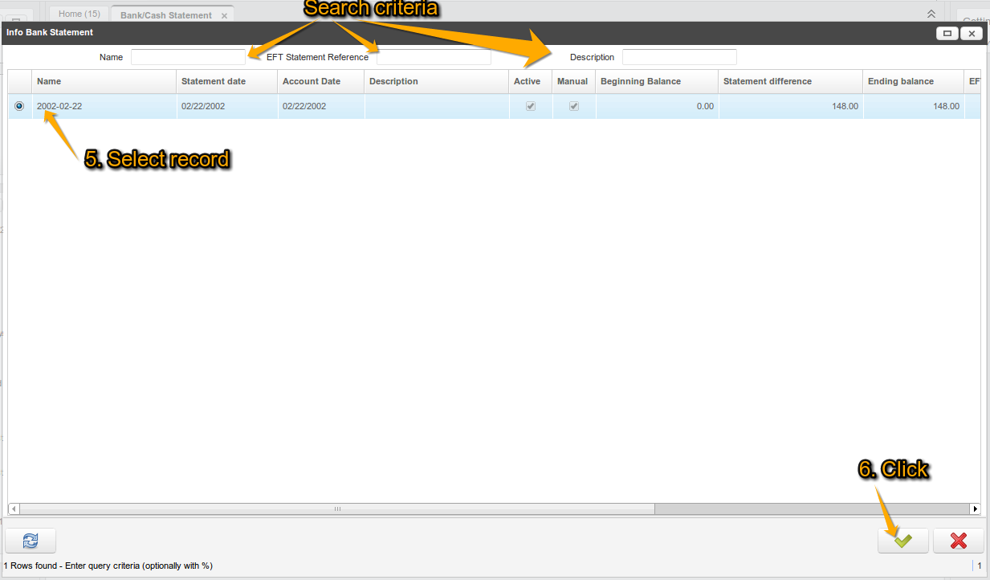The height and width of the screenshot is (580, 990).
Task: Select the 2002-02-22 record radio button
Action: (19, 106)
